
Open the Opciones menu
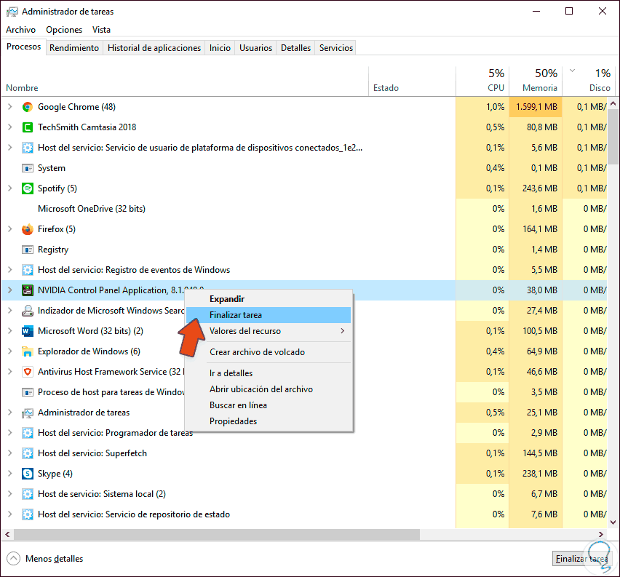coord(64,30)
